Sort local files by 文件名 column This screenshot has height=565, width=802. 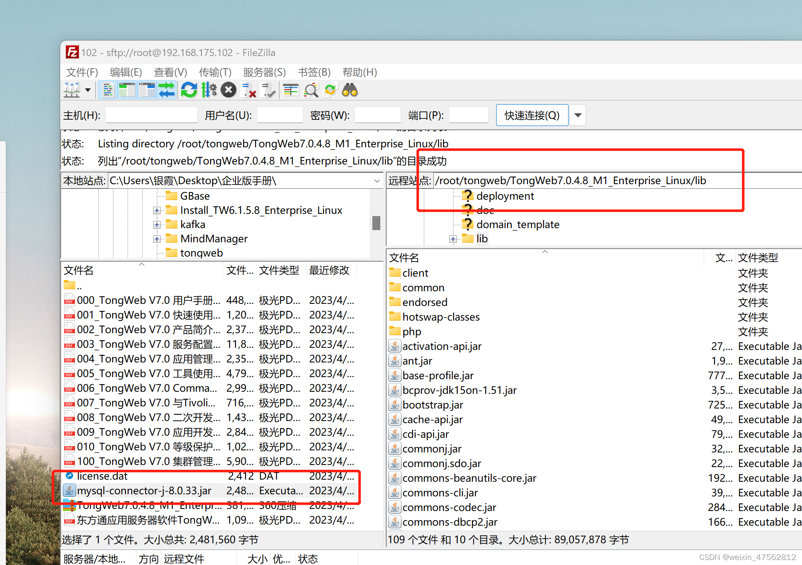pos(142,270)
